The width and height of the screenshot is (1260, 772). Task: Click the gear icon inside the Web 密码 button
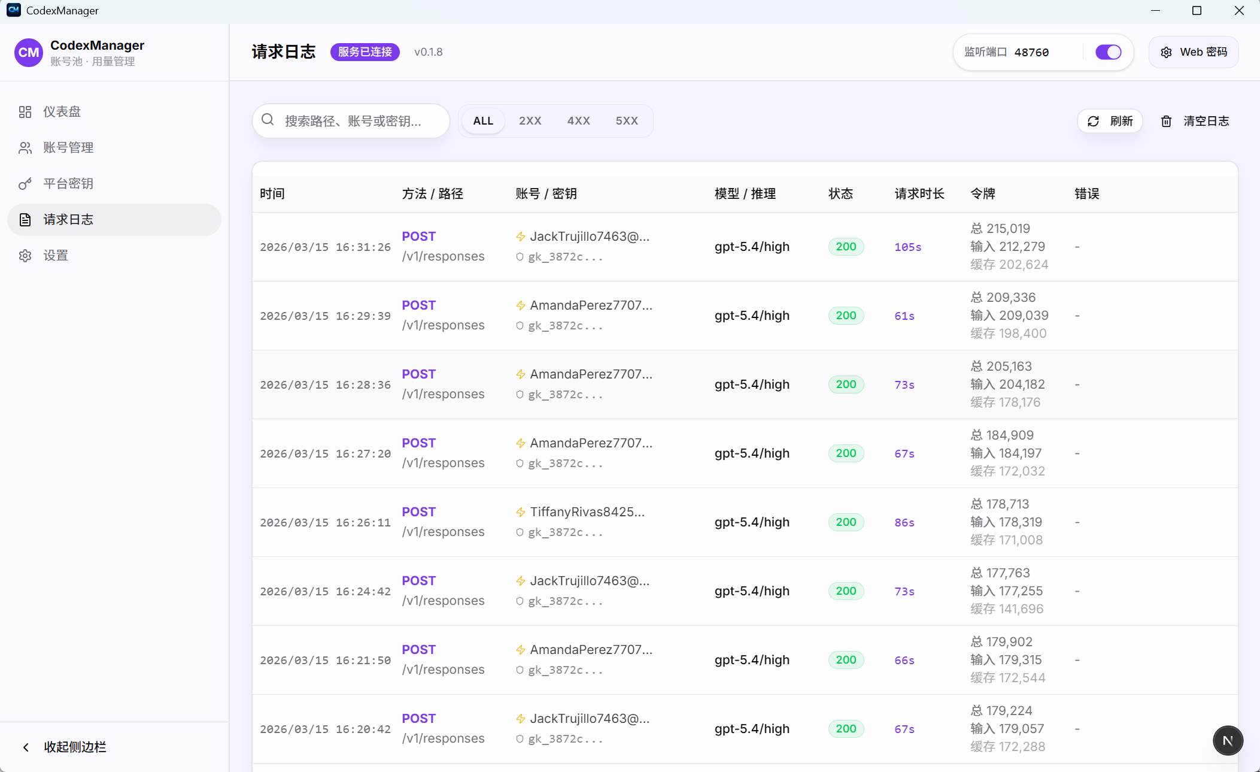(x=1166, y=52)
